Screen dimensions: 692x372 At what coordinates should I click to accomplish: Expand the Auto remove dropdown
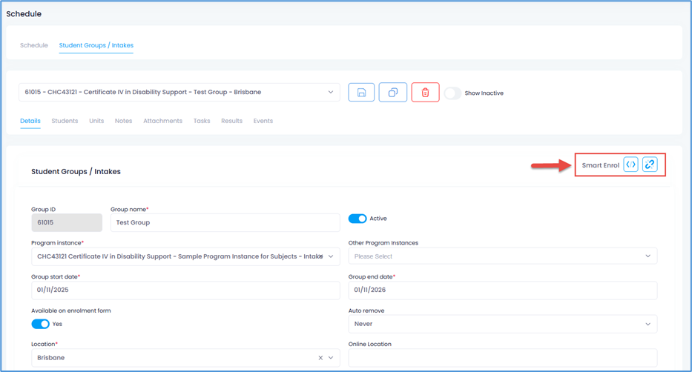coord(647,324)
